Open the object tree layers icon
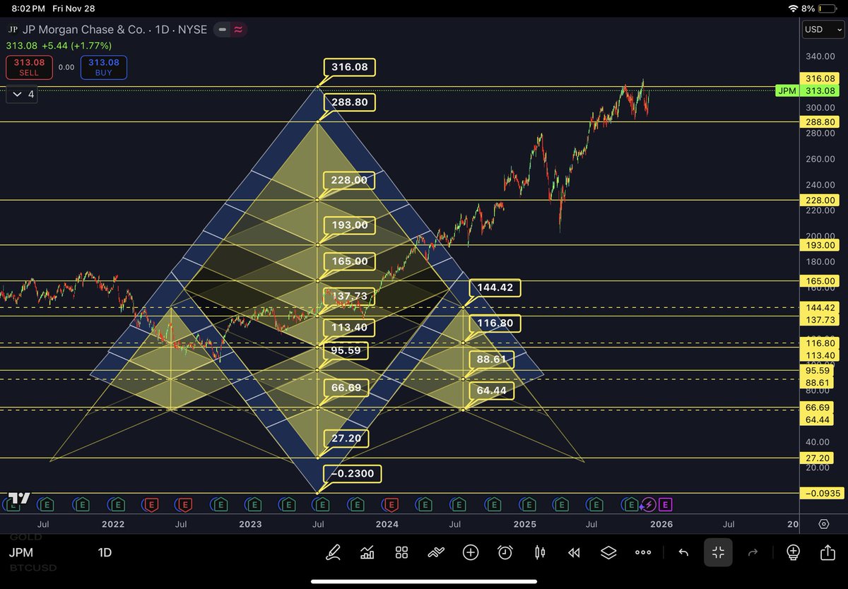 608,553
